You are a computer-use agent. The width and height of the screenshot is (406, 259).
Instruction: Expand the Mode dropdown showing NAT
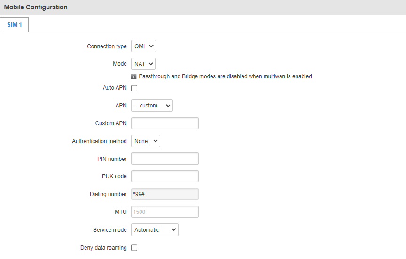tap(143, 64)
